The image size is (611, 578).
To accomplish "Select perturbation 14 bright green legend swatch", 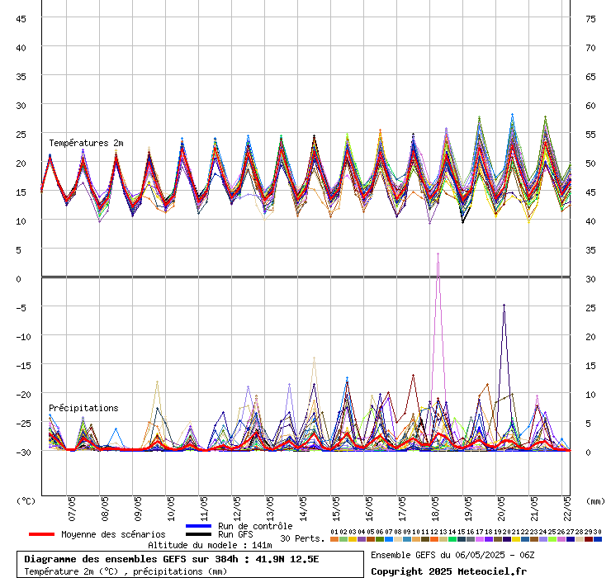I will 452,539.
